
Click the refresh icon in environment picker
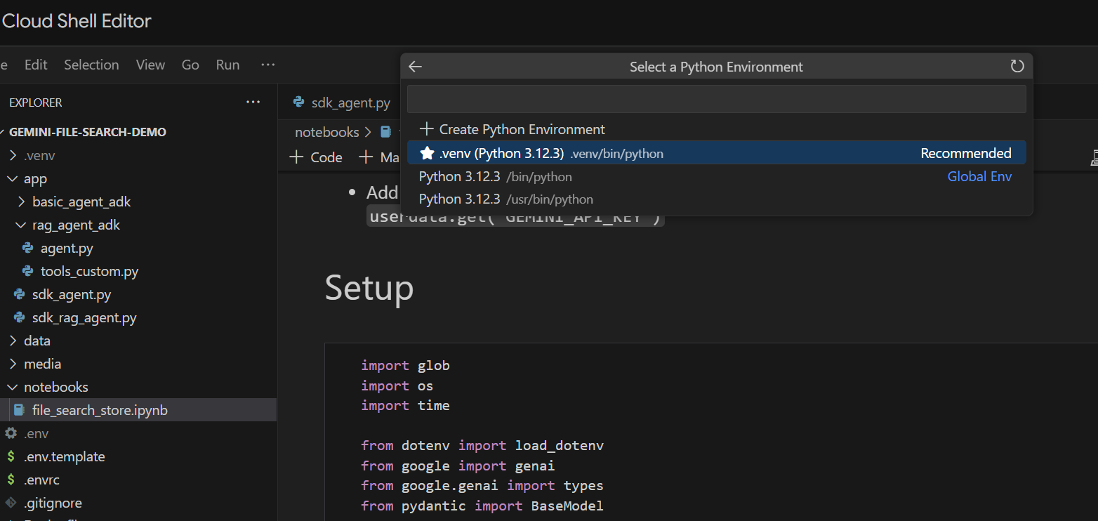click(1017, 67)
